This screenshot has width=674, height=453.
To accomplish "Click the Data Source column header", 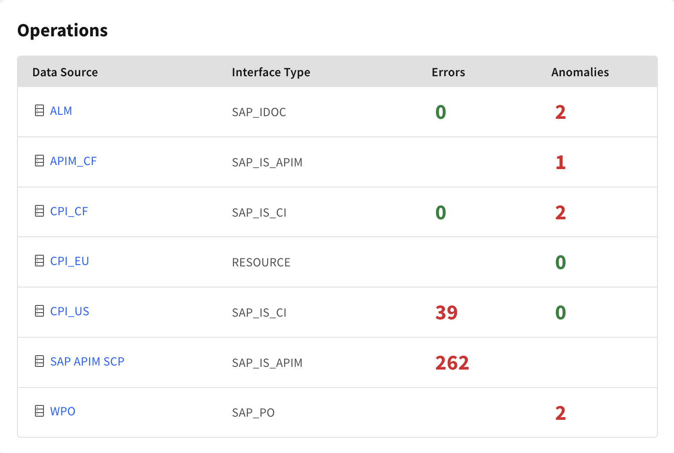I will 65,72.
